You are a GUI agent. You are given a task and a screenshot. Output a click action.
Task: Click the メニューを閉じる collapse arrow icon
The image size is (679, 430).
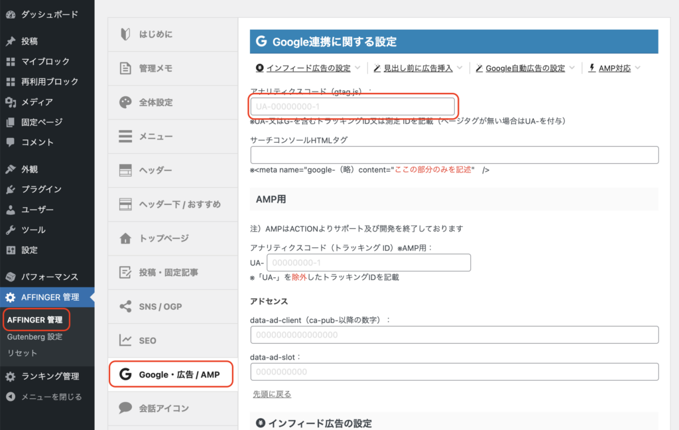click(x=11, y=397)
